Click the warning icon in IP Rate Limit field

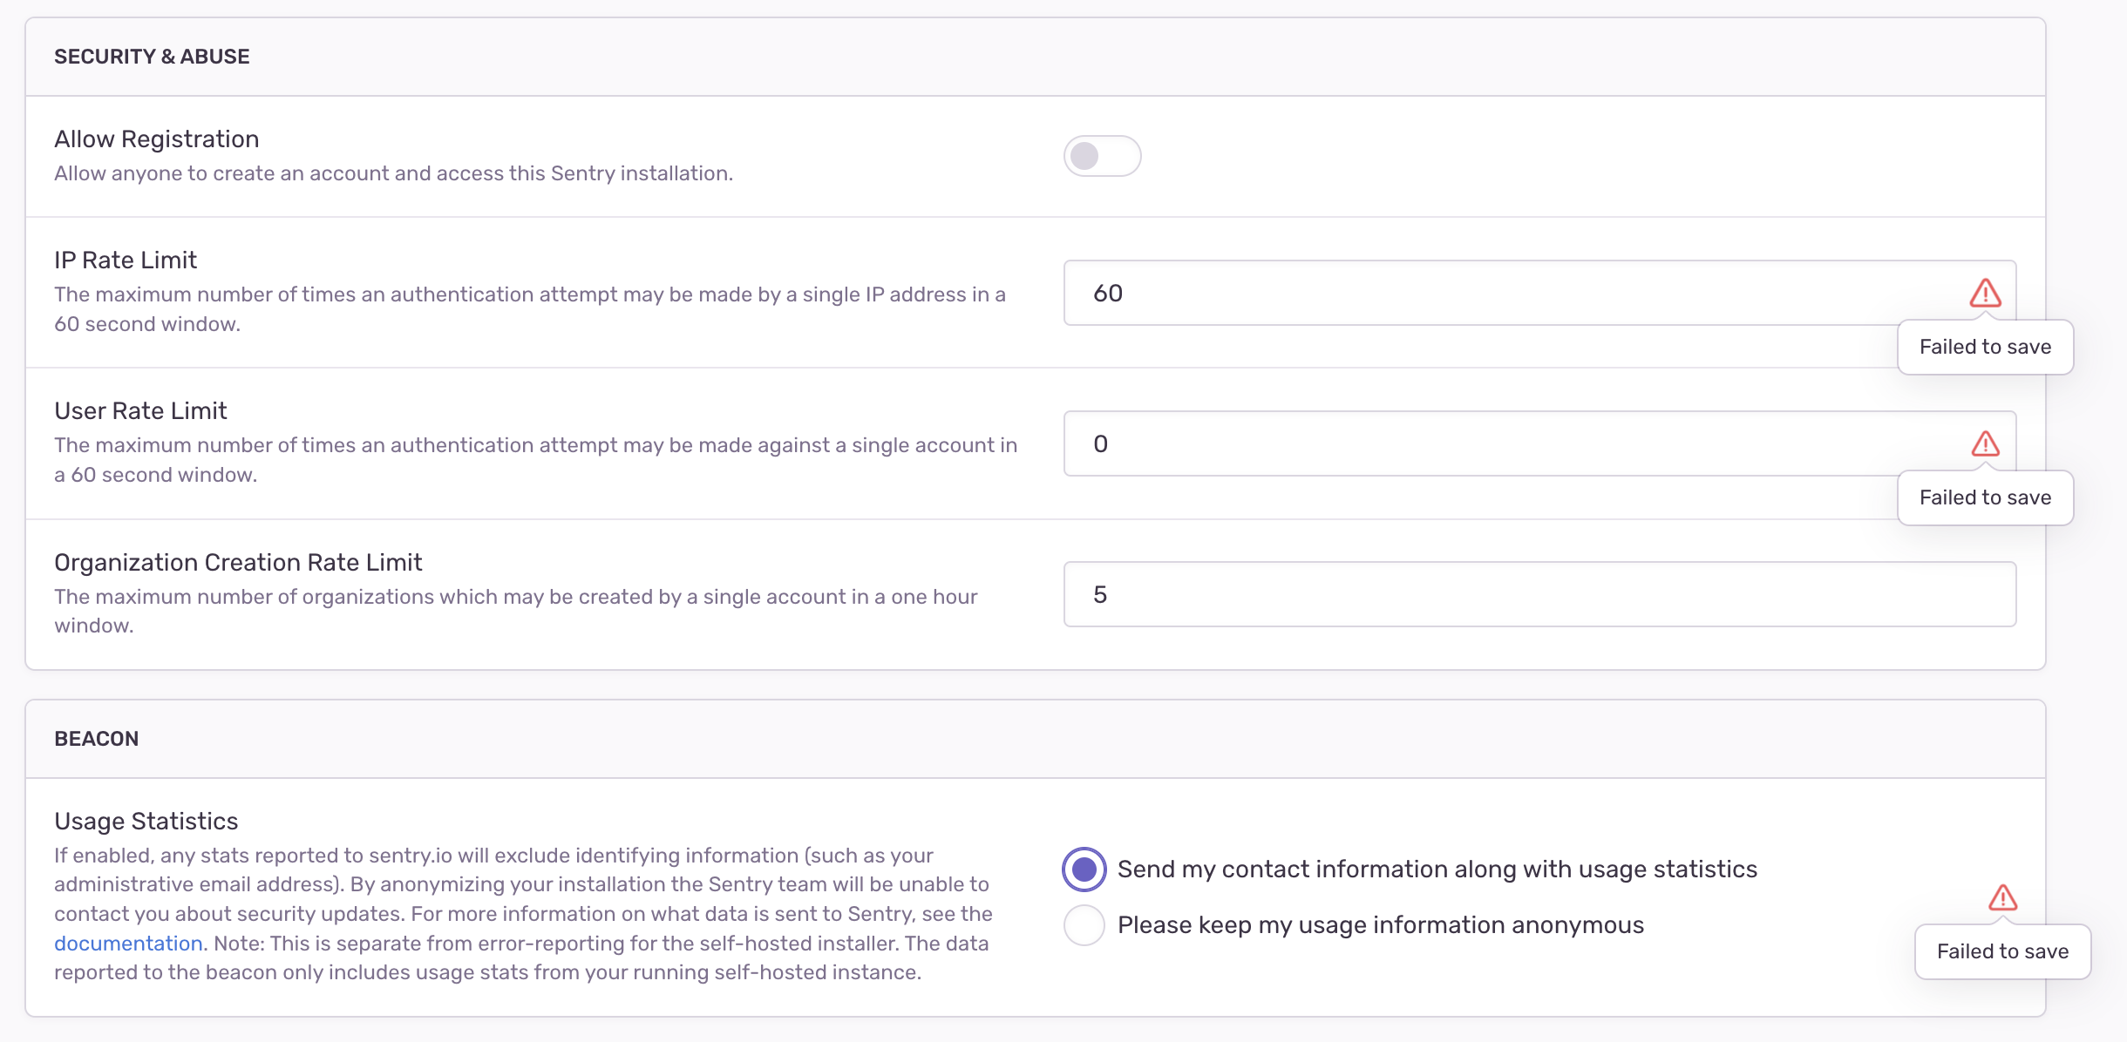coord(1985,293)
